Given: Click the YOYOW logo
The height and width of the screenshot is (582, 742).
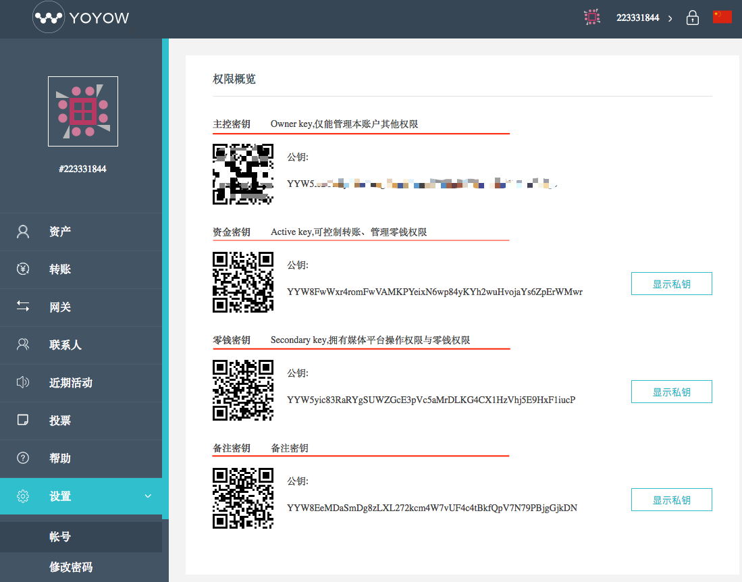Looking at the screenshot, I should click(81, 18).
